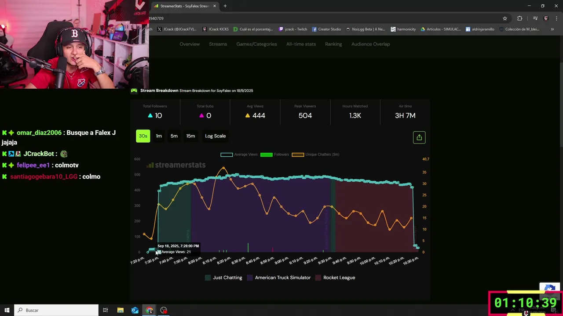563x316 pixels.
Task: Click the Total Followers stat card
Action: [x=155, y=112]
